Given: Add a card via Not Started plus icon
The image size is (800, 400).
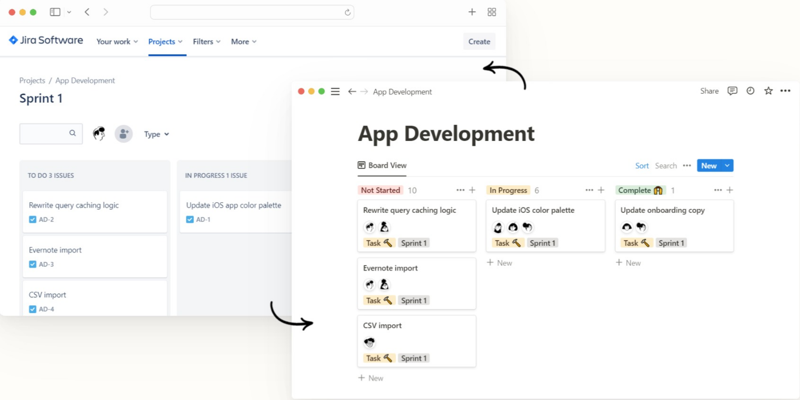Looking at the screenshot, I should click(x=472, y=190).
